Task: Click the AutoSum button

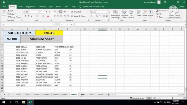Action: coord(161,11)
